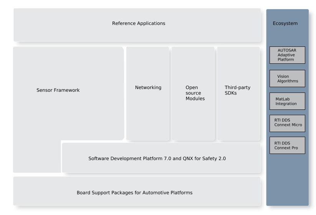The image size is (316, 215).
Task: Open the RTI DDS Connext Micro box
Action: click(287, 123)
